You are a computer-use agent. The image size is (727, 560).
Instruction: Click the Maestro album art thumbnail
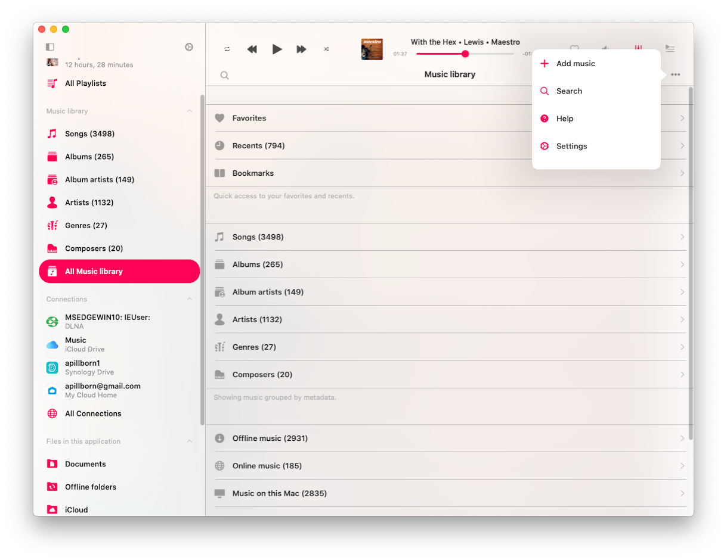[x=372, y=49]
